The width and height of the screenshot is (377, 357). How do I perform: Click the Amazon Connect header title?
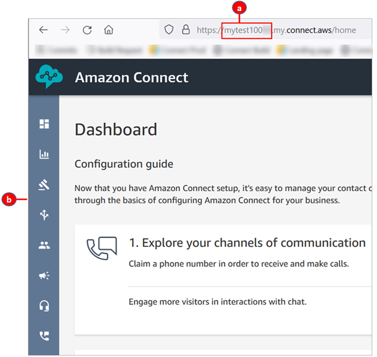pyautogui.click(x=132, y=77)
